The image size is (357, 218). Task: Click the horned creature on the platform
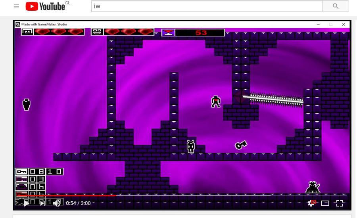[x=190, y=146]
